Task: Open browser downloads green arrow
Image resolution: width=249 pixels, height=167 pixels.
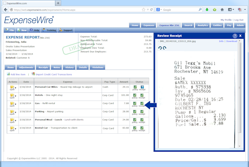Action: pyautogui.click(x=207, y=9)
